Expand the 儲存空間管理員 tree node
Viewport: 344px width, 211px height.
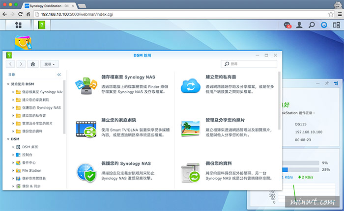tap(13, 178)
